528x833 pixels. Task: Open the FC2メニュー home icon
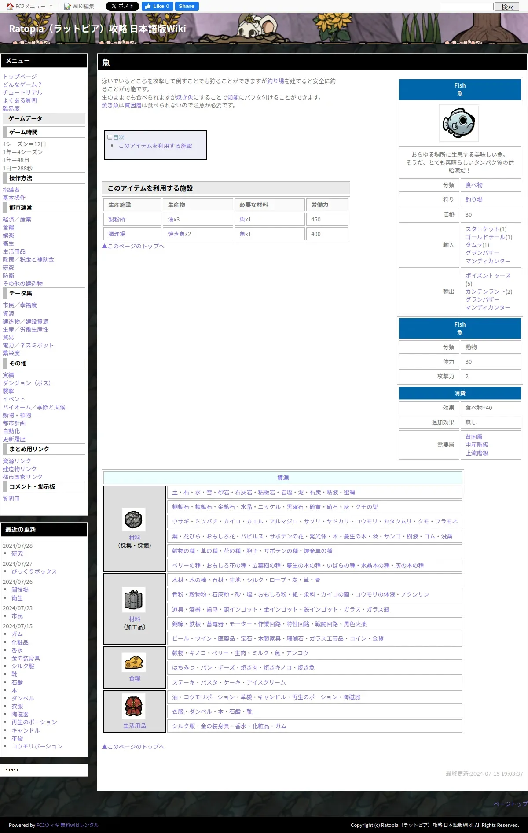[10, 6]
